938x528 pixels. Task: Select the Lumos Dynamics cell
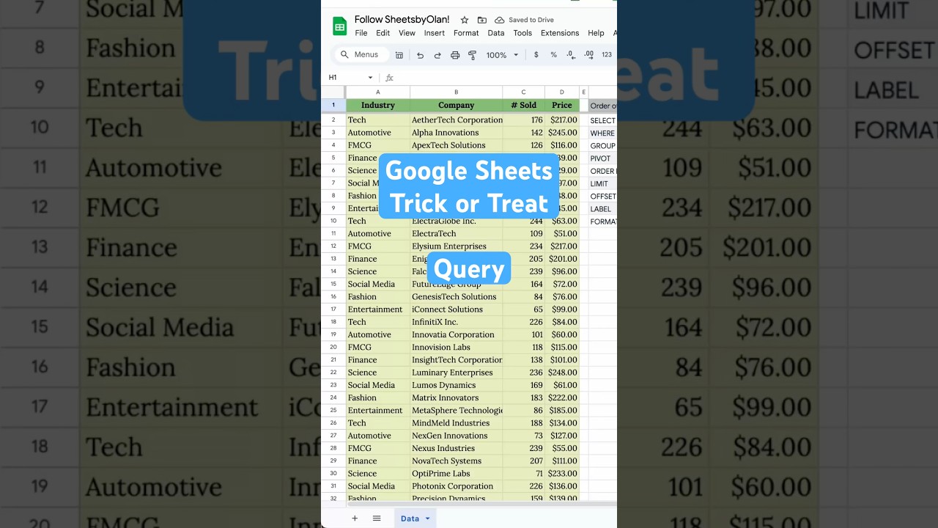456,385
